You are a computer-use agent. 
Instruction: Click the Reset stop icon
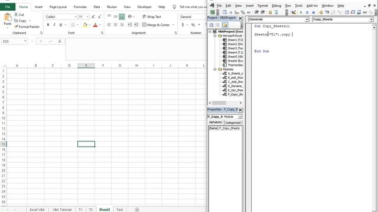(313, 12)
